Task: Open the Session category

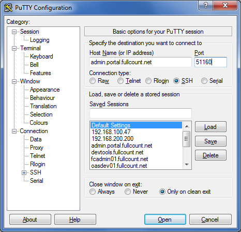Action: (29, 32)
